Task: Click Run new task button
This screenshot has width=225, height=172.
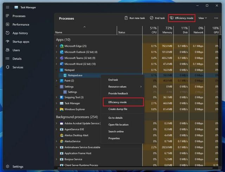Action: (x=135, y=18)
